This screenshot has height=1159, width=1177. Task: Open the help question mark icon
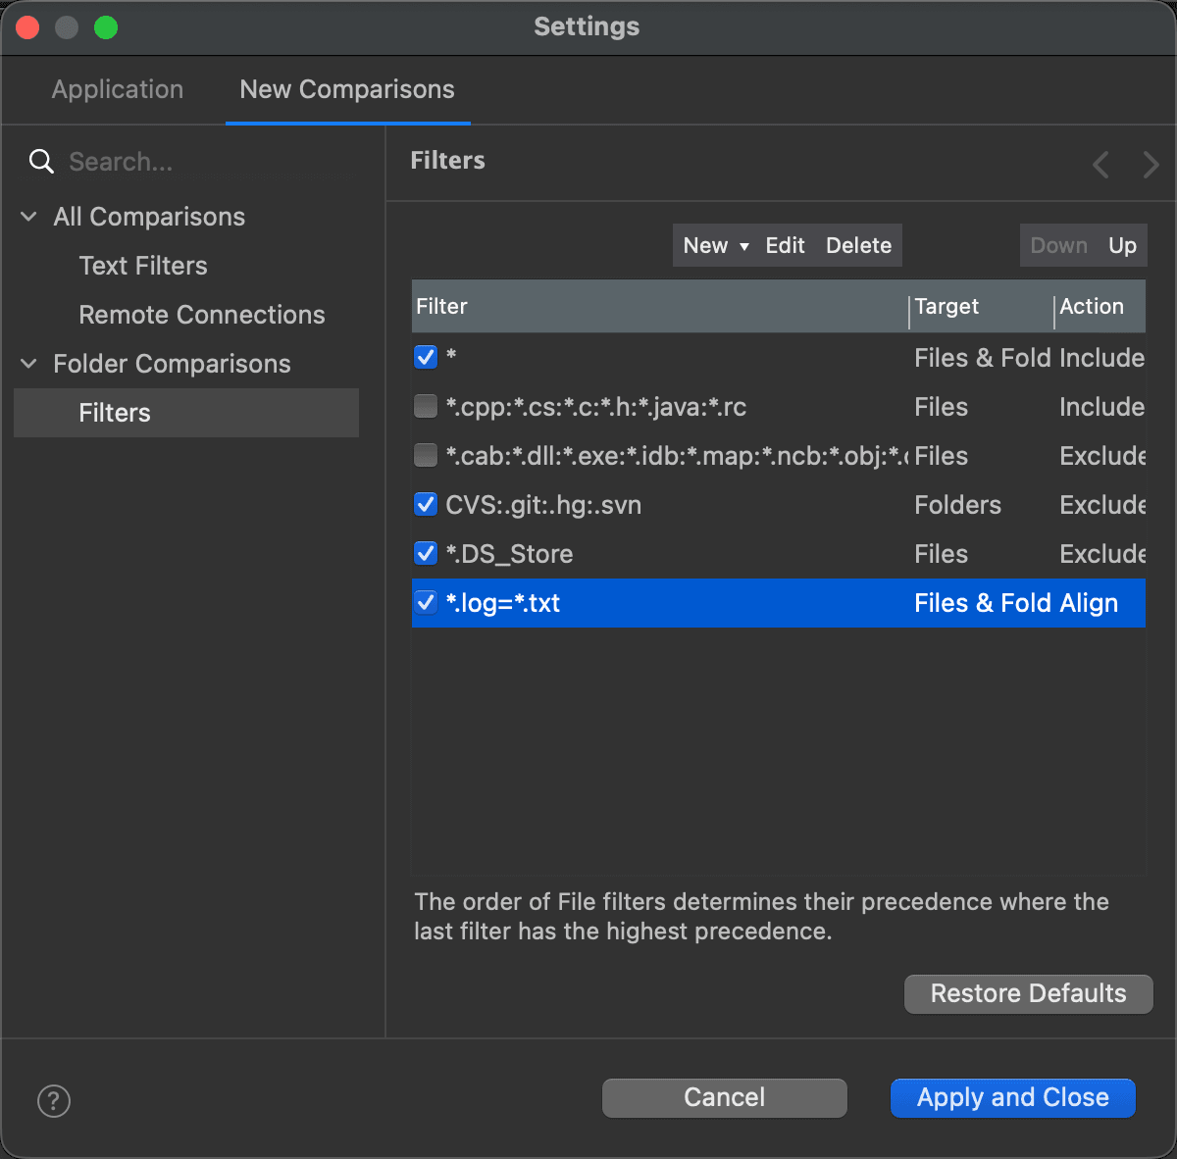click(x=54, y=1100)
